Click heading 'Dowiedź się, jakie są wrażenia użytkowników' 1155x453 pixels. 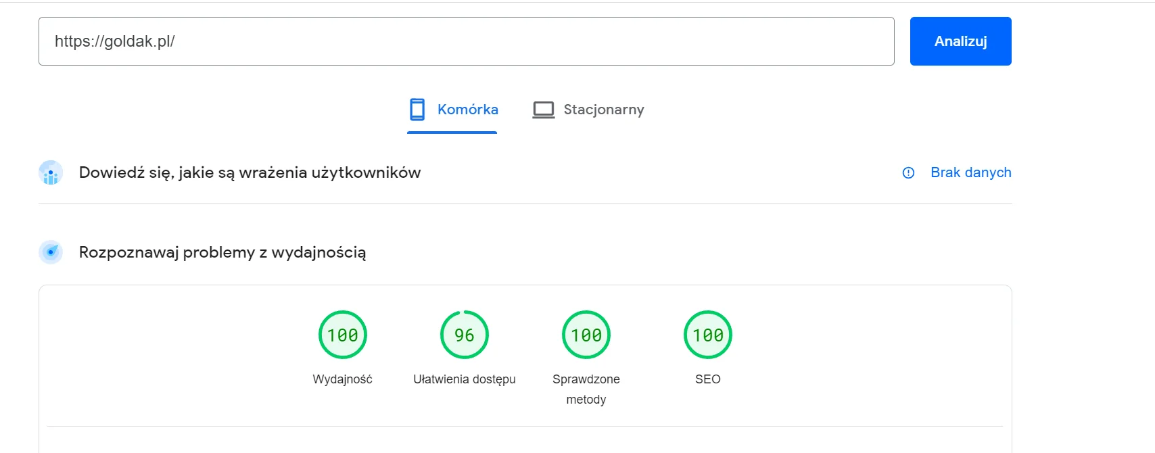250,172
